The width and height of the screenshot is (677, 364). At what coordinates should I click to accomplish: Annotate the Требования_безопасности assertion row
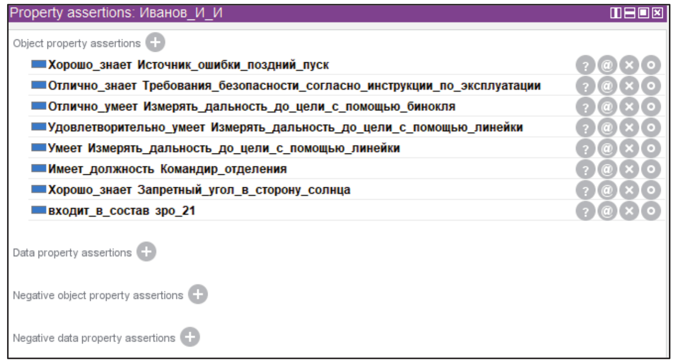[607, 86]
